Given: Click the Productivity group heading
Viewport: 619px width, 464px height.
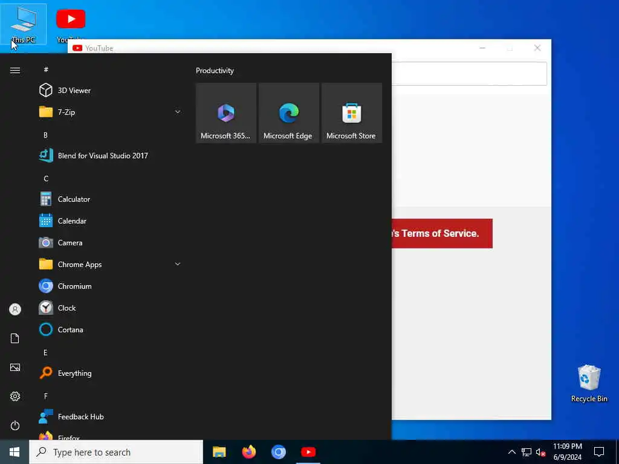Looking at the screenshot, I should (215, 71).
